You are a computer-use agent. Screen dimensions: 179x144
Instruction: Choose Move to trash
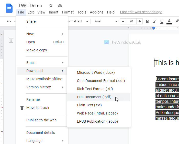coord(42,108)
